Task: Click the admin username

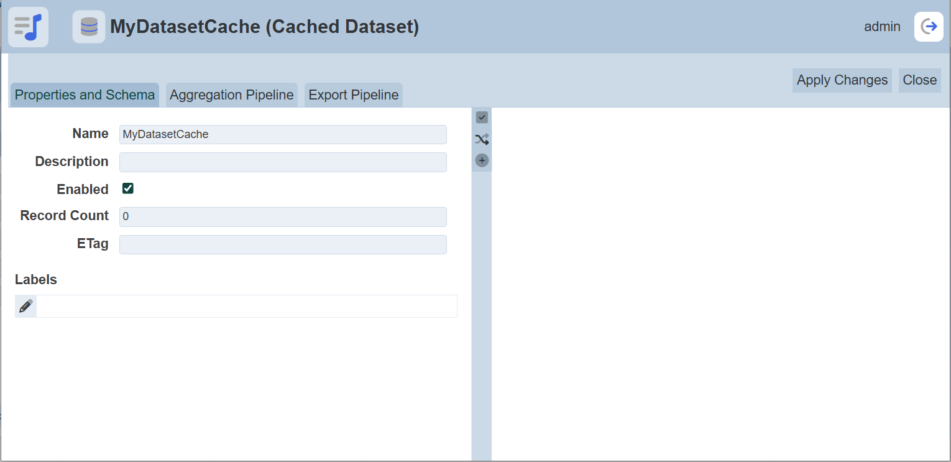Action: [882, 27]
